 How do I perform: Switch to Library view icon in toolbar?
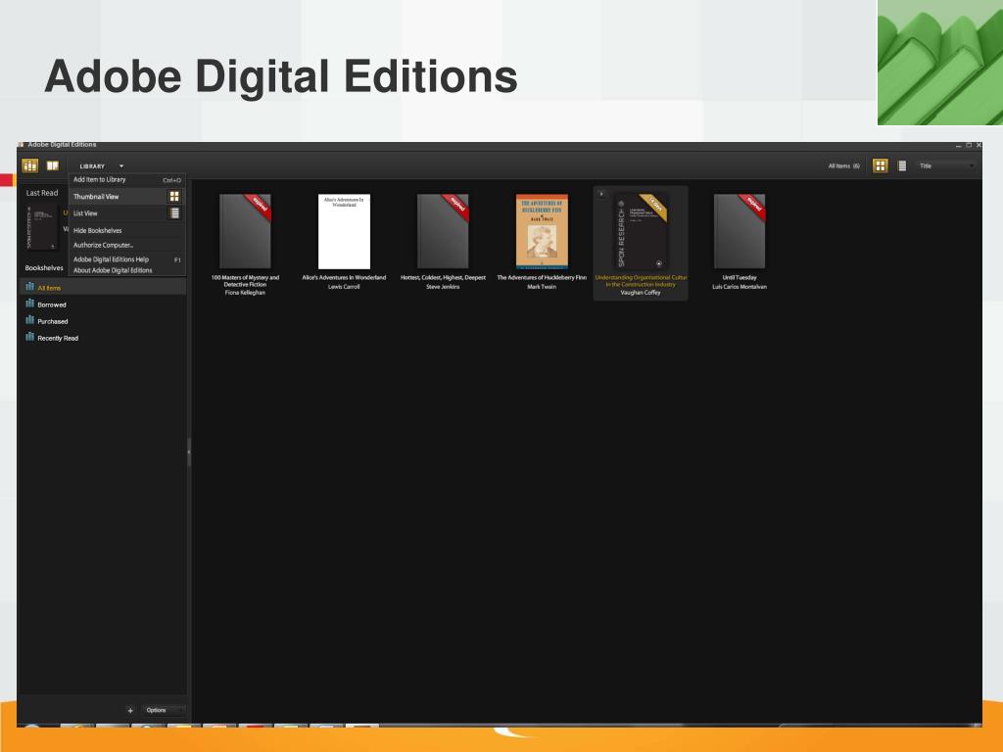pyautogui.click(x=30, y=165)
